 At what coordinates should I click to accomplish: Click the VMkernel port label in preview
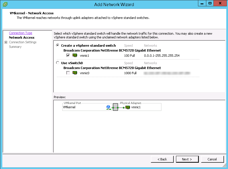[69, 107]
